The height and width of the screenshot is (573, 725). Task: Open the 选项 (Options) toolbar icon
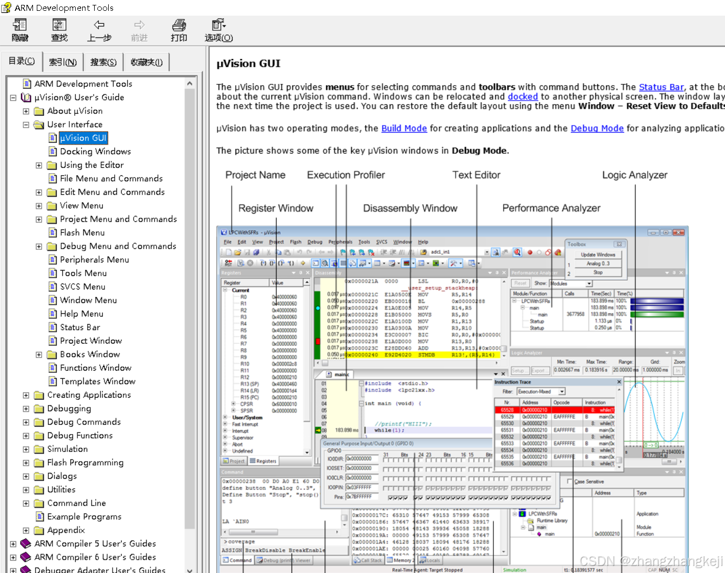[x=219, y=25]
